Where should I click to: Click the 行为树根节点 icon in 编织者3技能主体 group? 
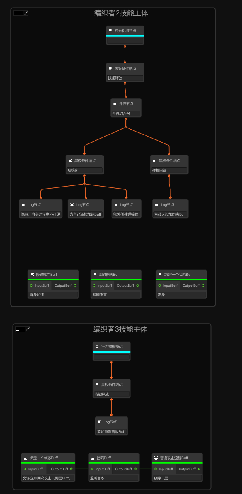(x=97, y=347)
